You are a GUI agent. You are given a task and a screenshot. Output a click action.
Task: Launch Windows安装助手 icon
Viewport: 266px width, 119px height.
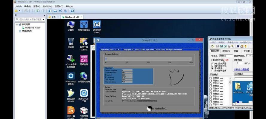[x=71, y=79]
